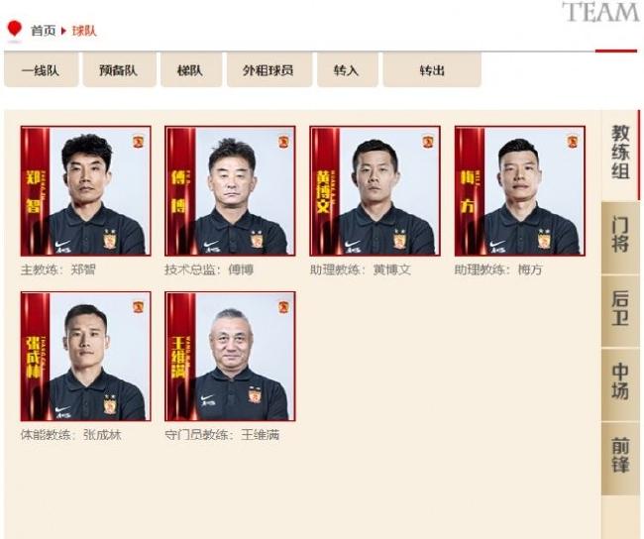Viewport: 644px width, 539px height.
Task: Open goalkeeper coach 王维满 photo card
Action: pos(230,357)
